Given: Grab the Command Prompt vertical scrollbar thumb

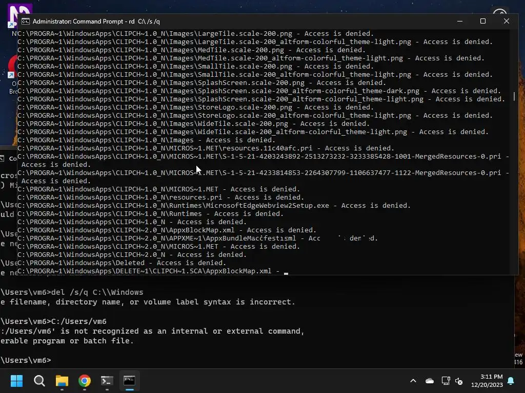Looking at the screenshot, I should 514,96.
